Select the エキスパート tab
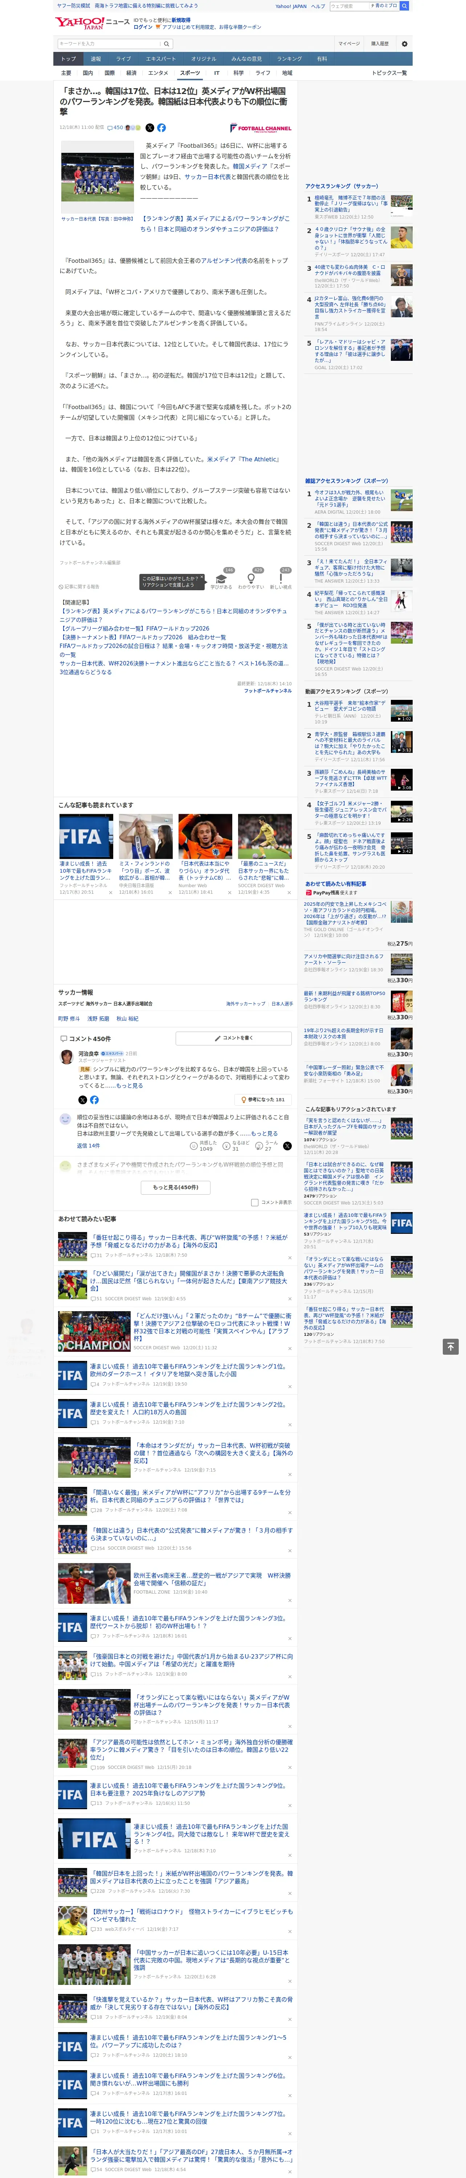 coord(161,59)
